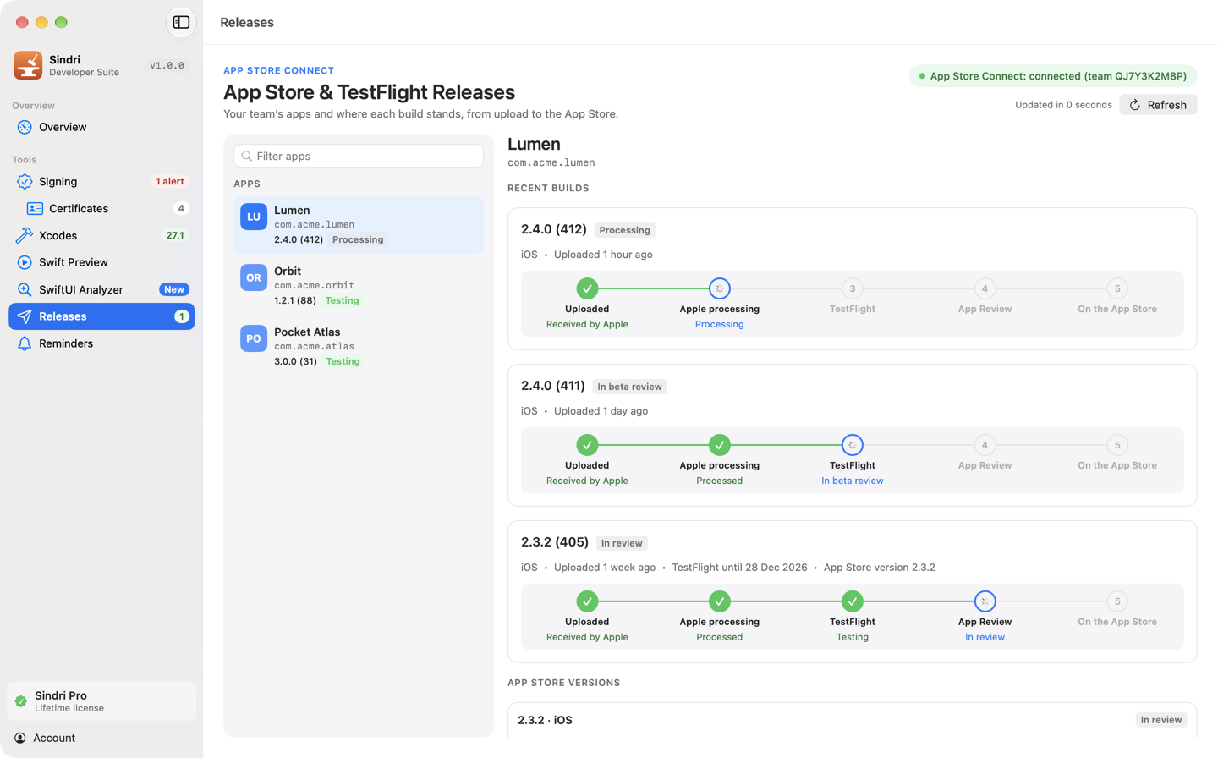Click the 'com.acme.lumen' bundle ID under Lumen title
Screen dimensions: 1218x758
coord(551,162)
